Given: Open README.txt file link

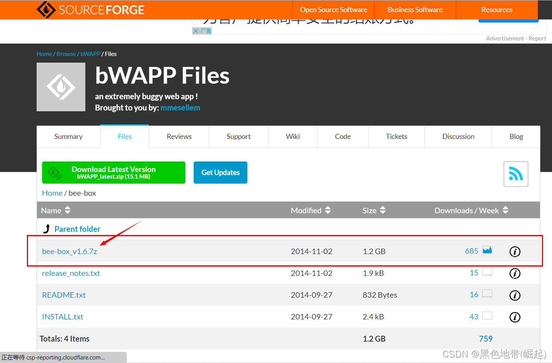Looking at the screenshot, I should coord(64,295).
